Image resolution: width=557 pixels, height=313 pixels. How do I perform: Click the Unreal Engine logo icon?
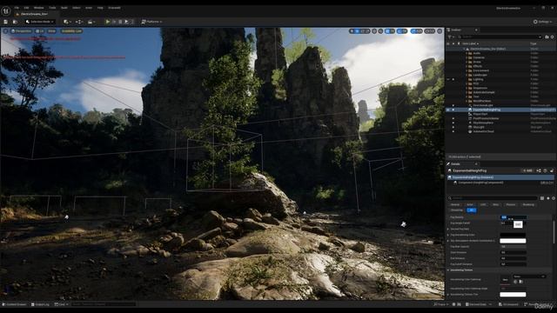[x=6, y=11]
